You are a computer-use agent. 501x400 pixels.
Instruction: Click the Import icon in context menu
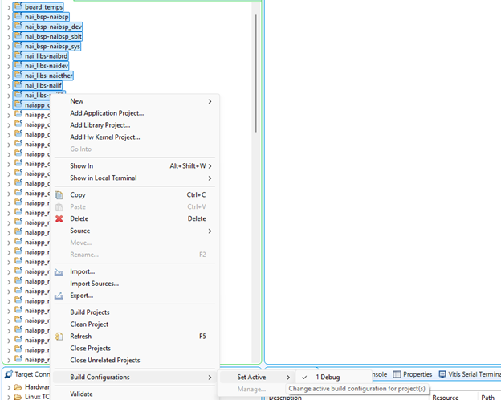point(59,271)
